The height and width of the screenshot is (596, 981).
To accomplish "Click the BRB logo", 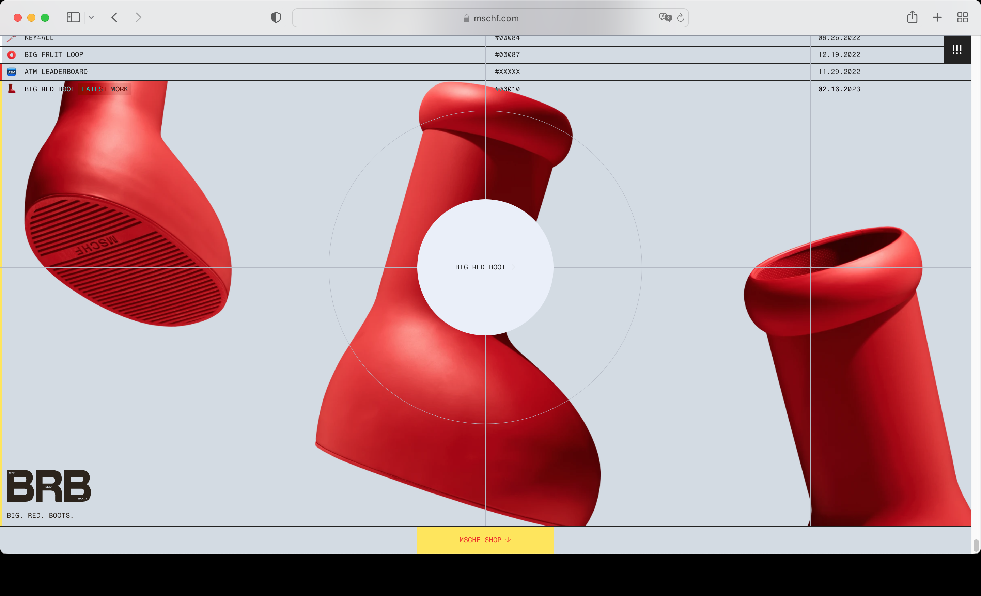I will [49, 486].
